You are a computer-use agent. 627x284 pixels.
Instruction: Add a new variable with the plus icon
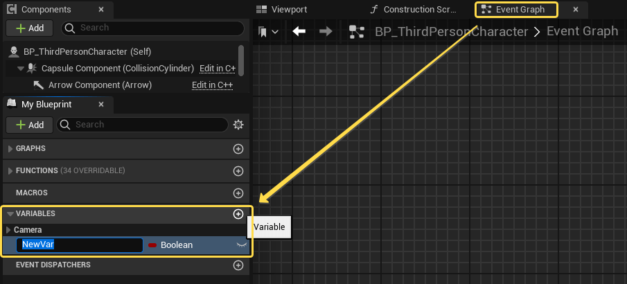[238, 214]
